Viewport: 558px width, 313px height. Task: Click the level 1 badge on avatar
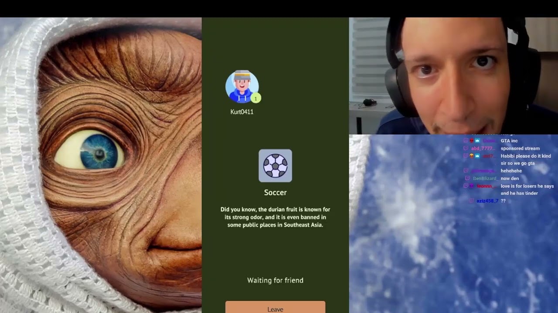(256, 99)
